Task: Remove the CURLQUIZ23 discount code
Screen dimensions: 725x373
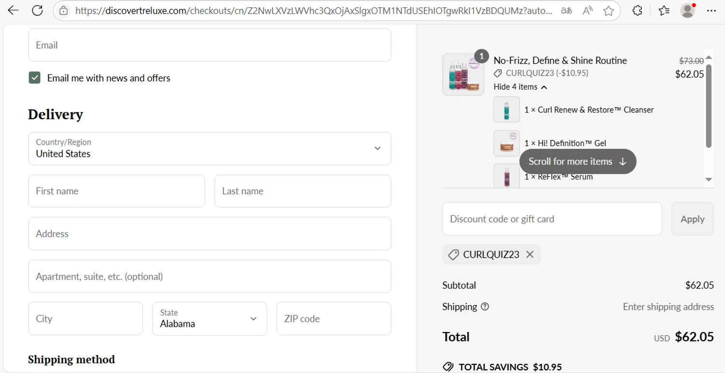Action: click(x=530, y=254)
